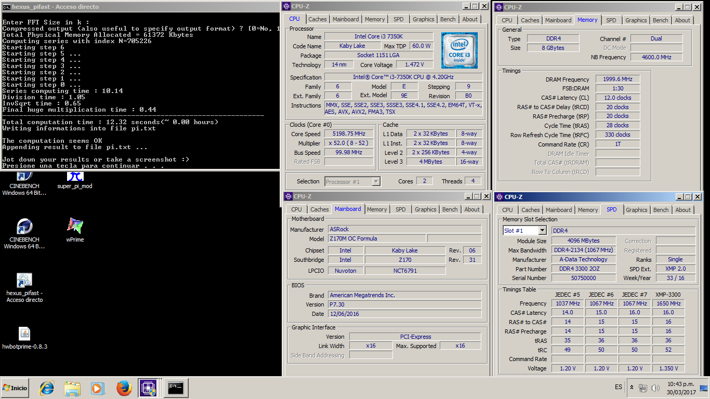
Task: Open About tab in Memory window
Action: coord(682,20)
